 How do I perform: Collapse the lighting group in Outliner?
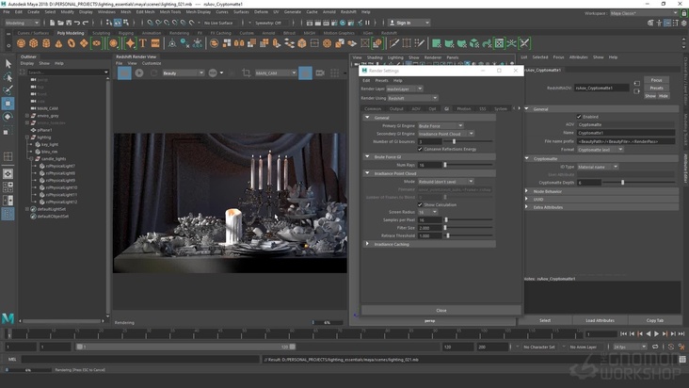(26, 137)
